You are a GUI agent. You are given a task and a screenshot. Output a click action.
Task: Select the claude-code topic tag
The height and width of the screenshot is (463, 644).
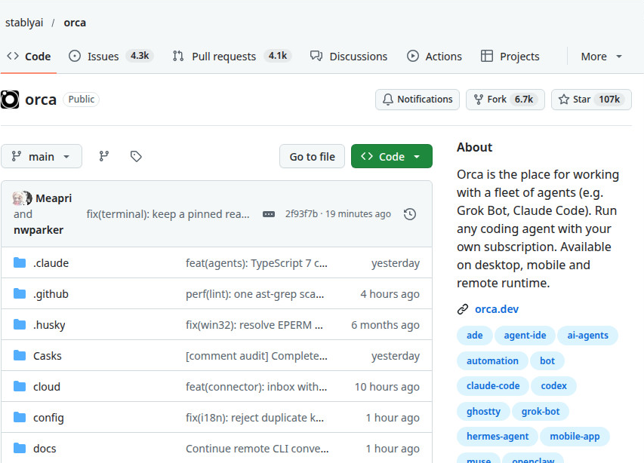[x=493, y=386]
